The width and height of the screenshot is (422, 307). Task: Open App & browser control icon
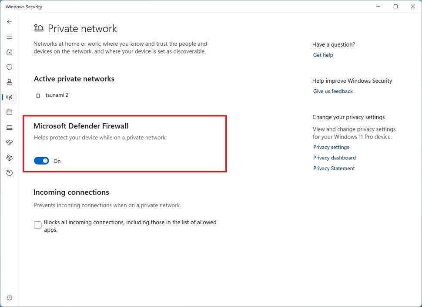tap(9, 112)
